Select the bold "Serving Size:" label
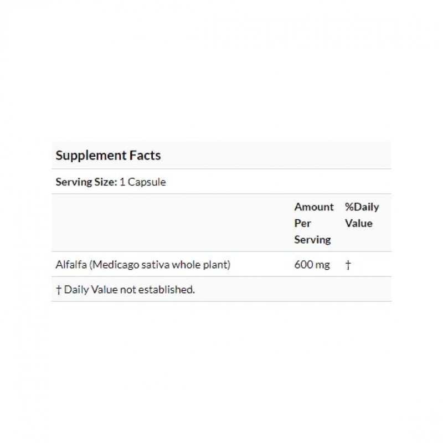The height and width of the screenshot is (443, 443). pyautogui.click(x=86, y=182)
